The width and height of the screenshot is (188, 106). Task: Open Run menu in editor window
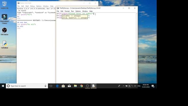73,11
